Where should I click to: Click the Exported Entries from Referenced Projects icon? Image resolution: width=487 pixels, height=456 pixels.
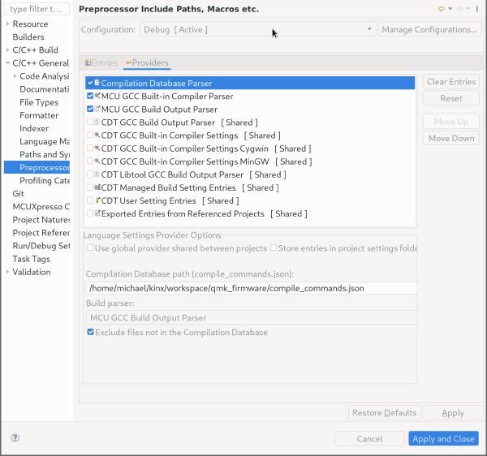97,213
